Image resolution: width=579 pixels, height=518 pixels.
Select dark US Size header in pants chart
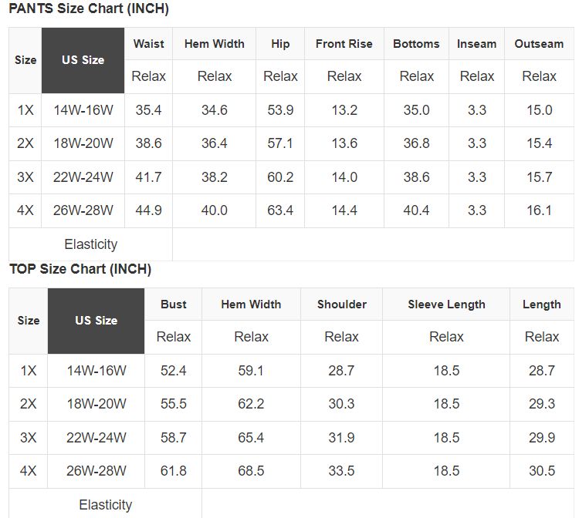[83, 60]
